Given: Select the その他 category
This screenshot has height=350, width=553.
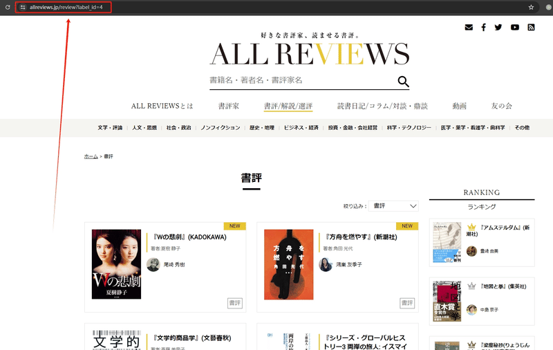Looking at the screenshot, I should click(x=522, y=128).
